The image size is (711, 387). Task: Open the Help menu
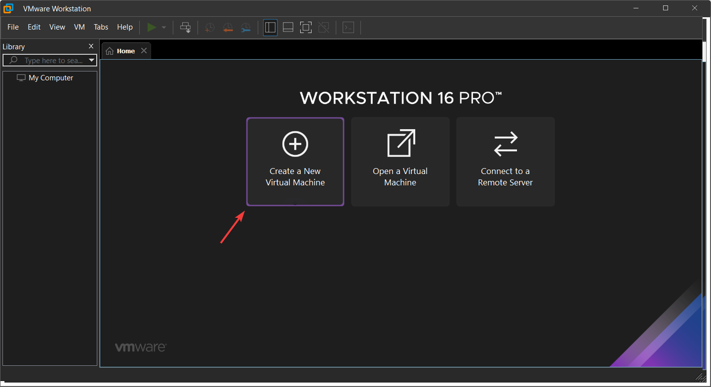(x=125, y=27)
